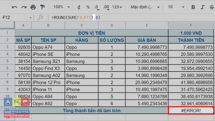Click the Undo icon

pyautogui.click(x=15, y=7)
